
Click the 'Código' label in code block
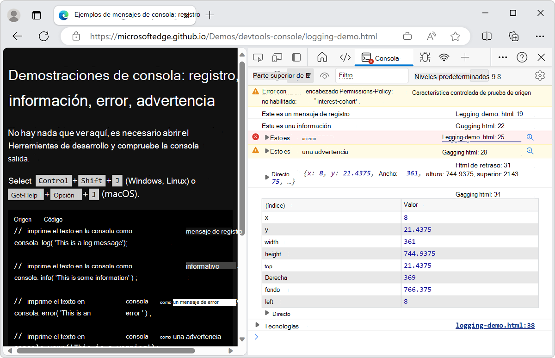[x=53, y=219]
